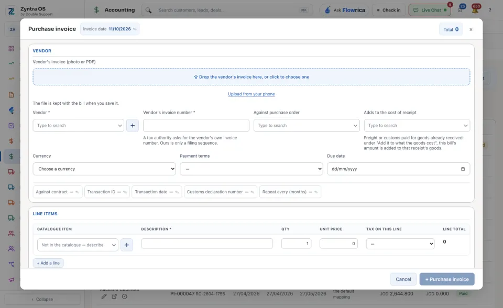This screenshot has width=503, height=308.
Task: Click the Cancel button
Action: [x=403, y=279]
